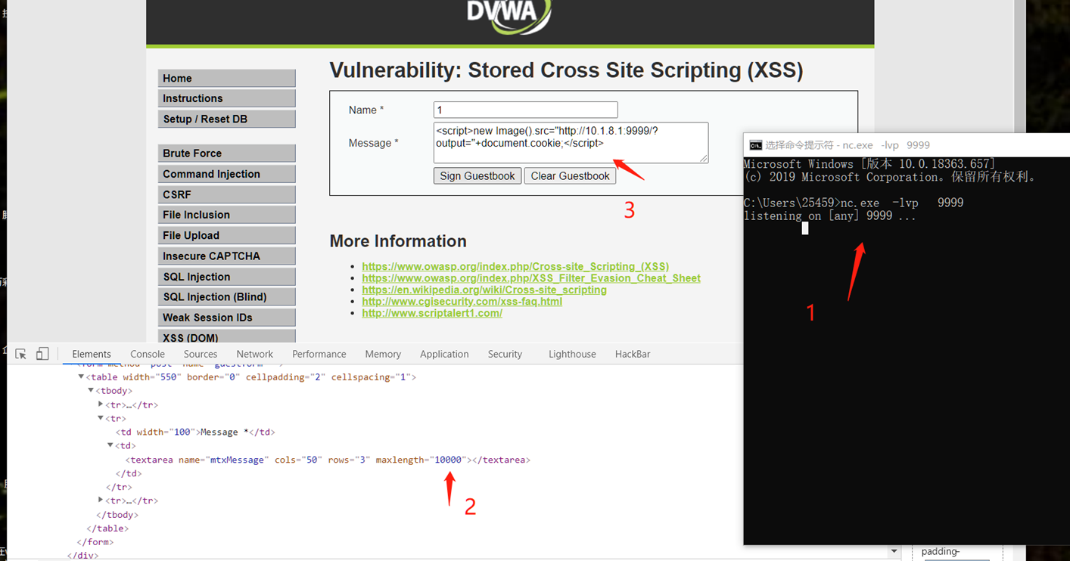1070x561 pixels.
Task: Select XSS (DOM) in sidebar
Action: (226, 337)
